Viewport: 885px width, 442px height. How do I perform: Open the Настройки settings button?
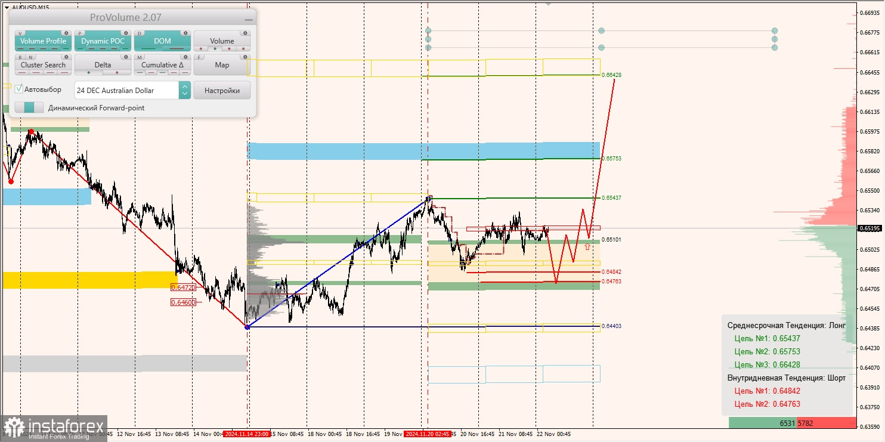click(222, 91)
